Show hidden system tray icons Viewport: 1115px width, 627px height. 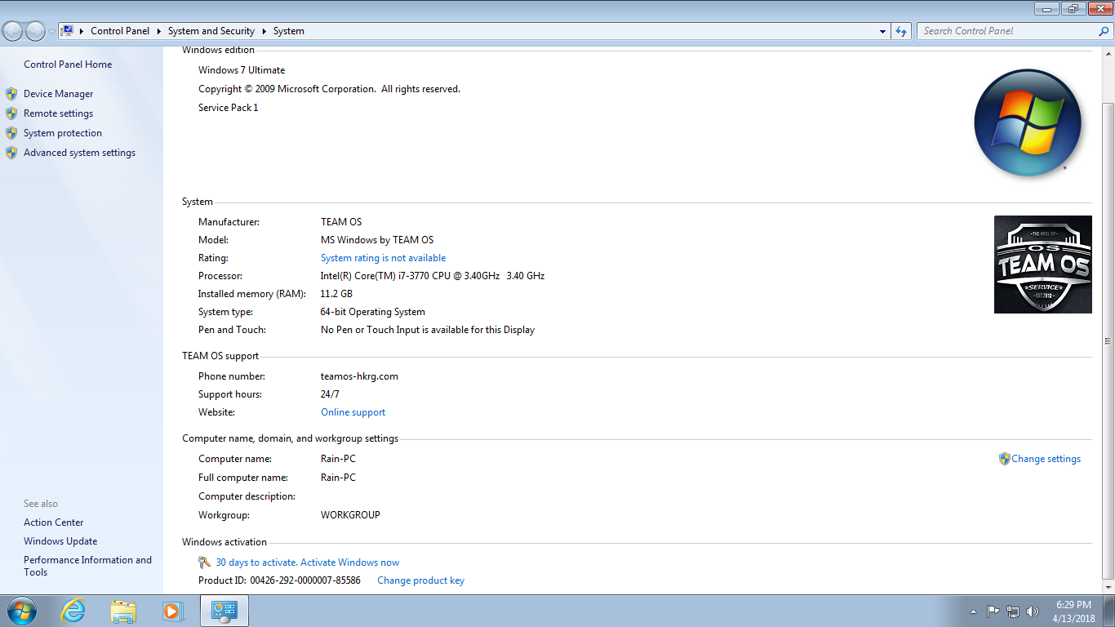973,611
